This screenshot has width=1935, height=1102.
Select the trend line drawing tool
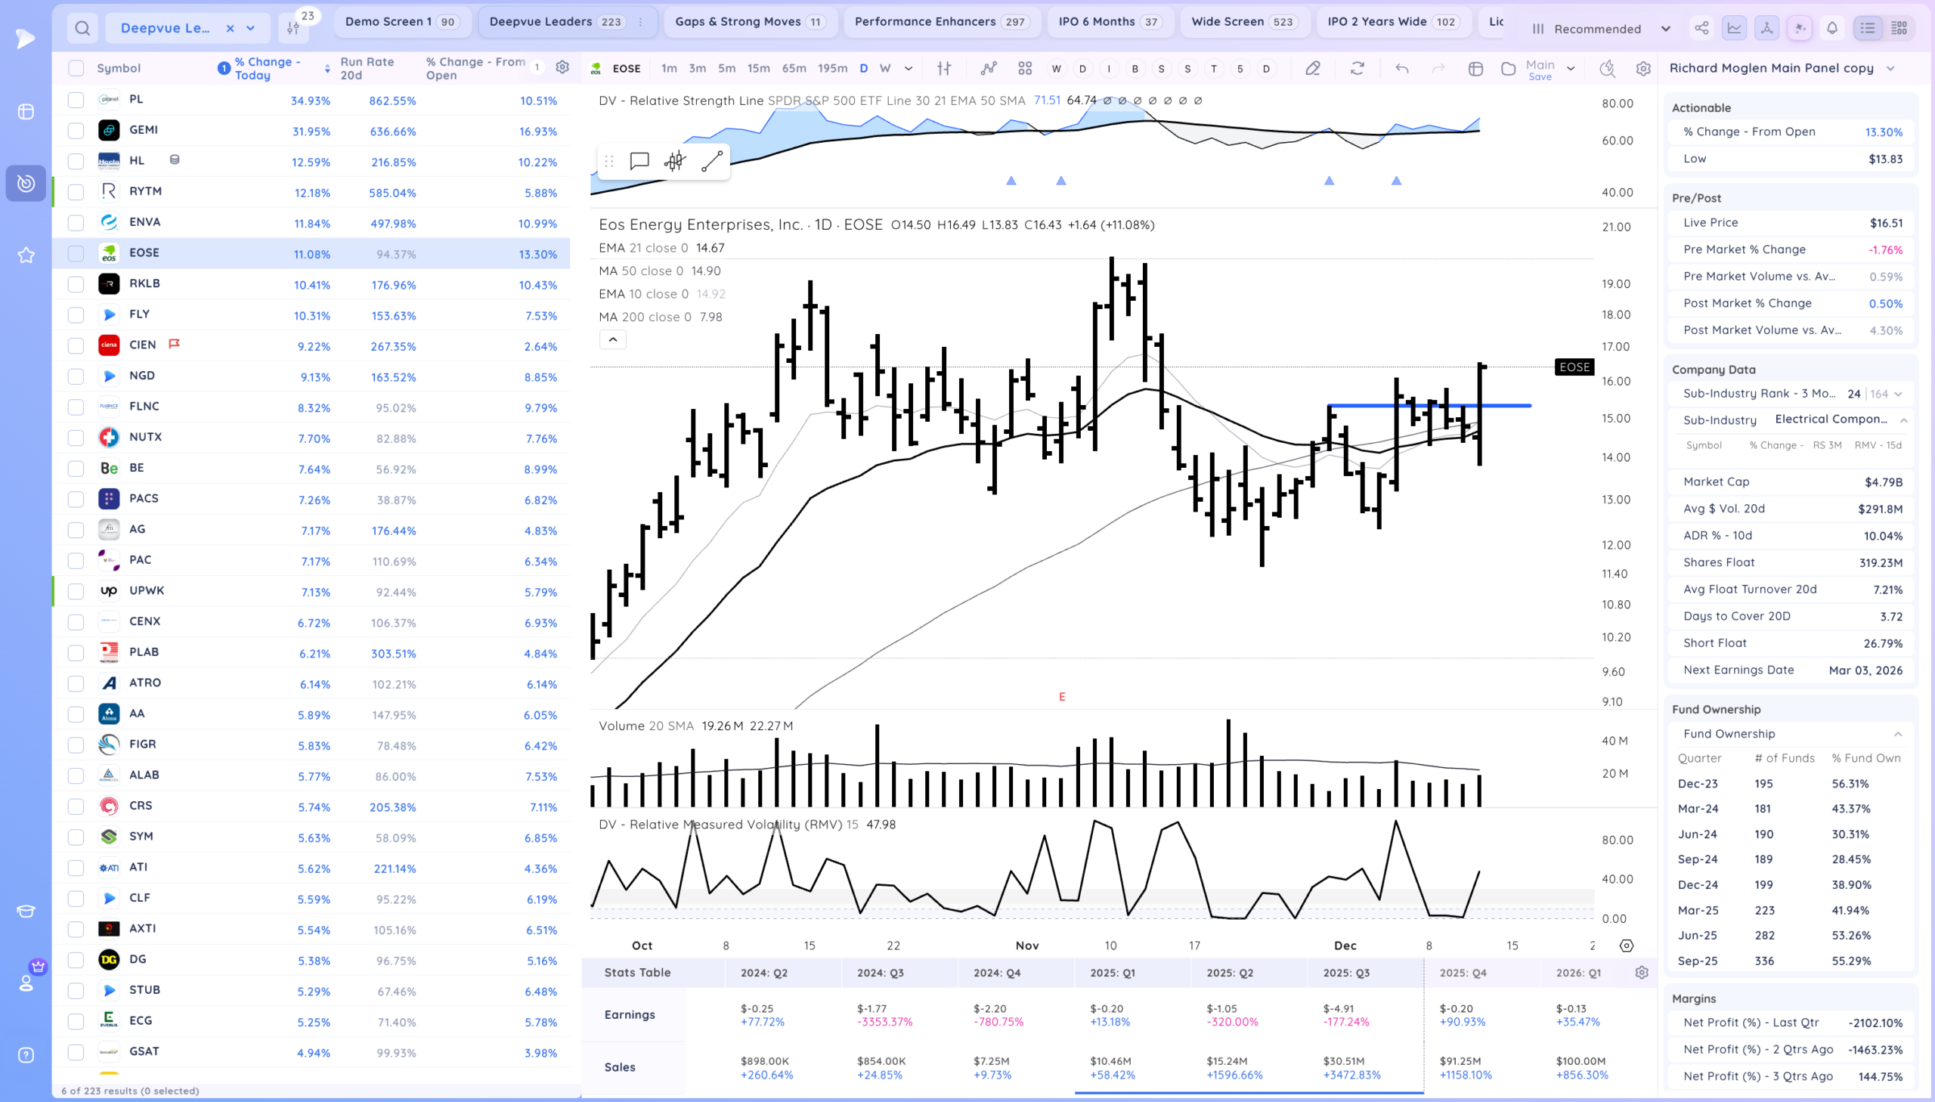pos(711,161)
